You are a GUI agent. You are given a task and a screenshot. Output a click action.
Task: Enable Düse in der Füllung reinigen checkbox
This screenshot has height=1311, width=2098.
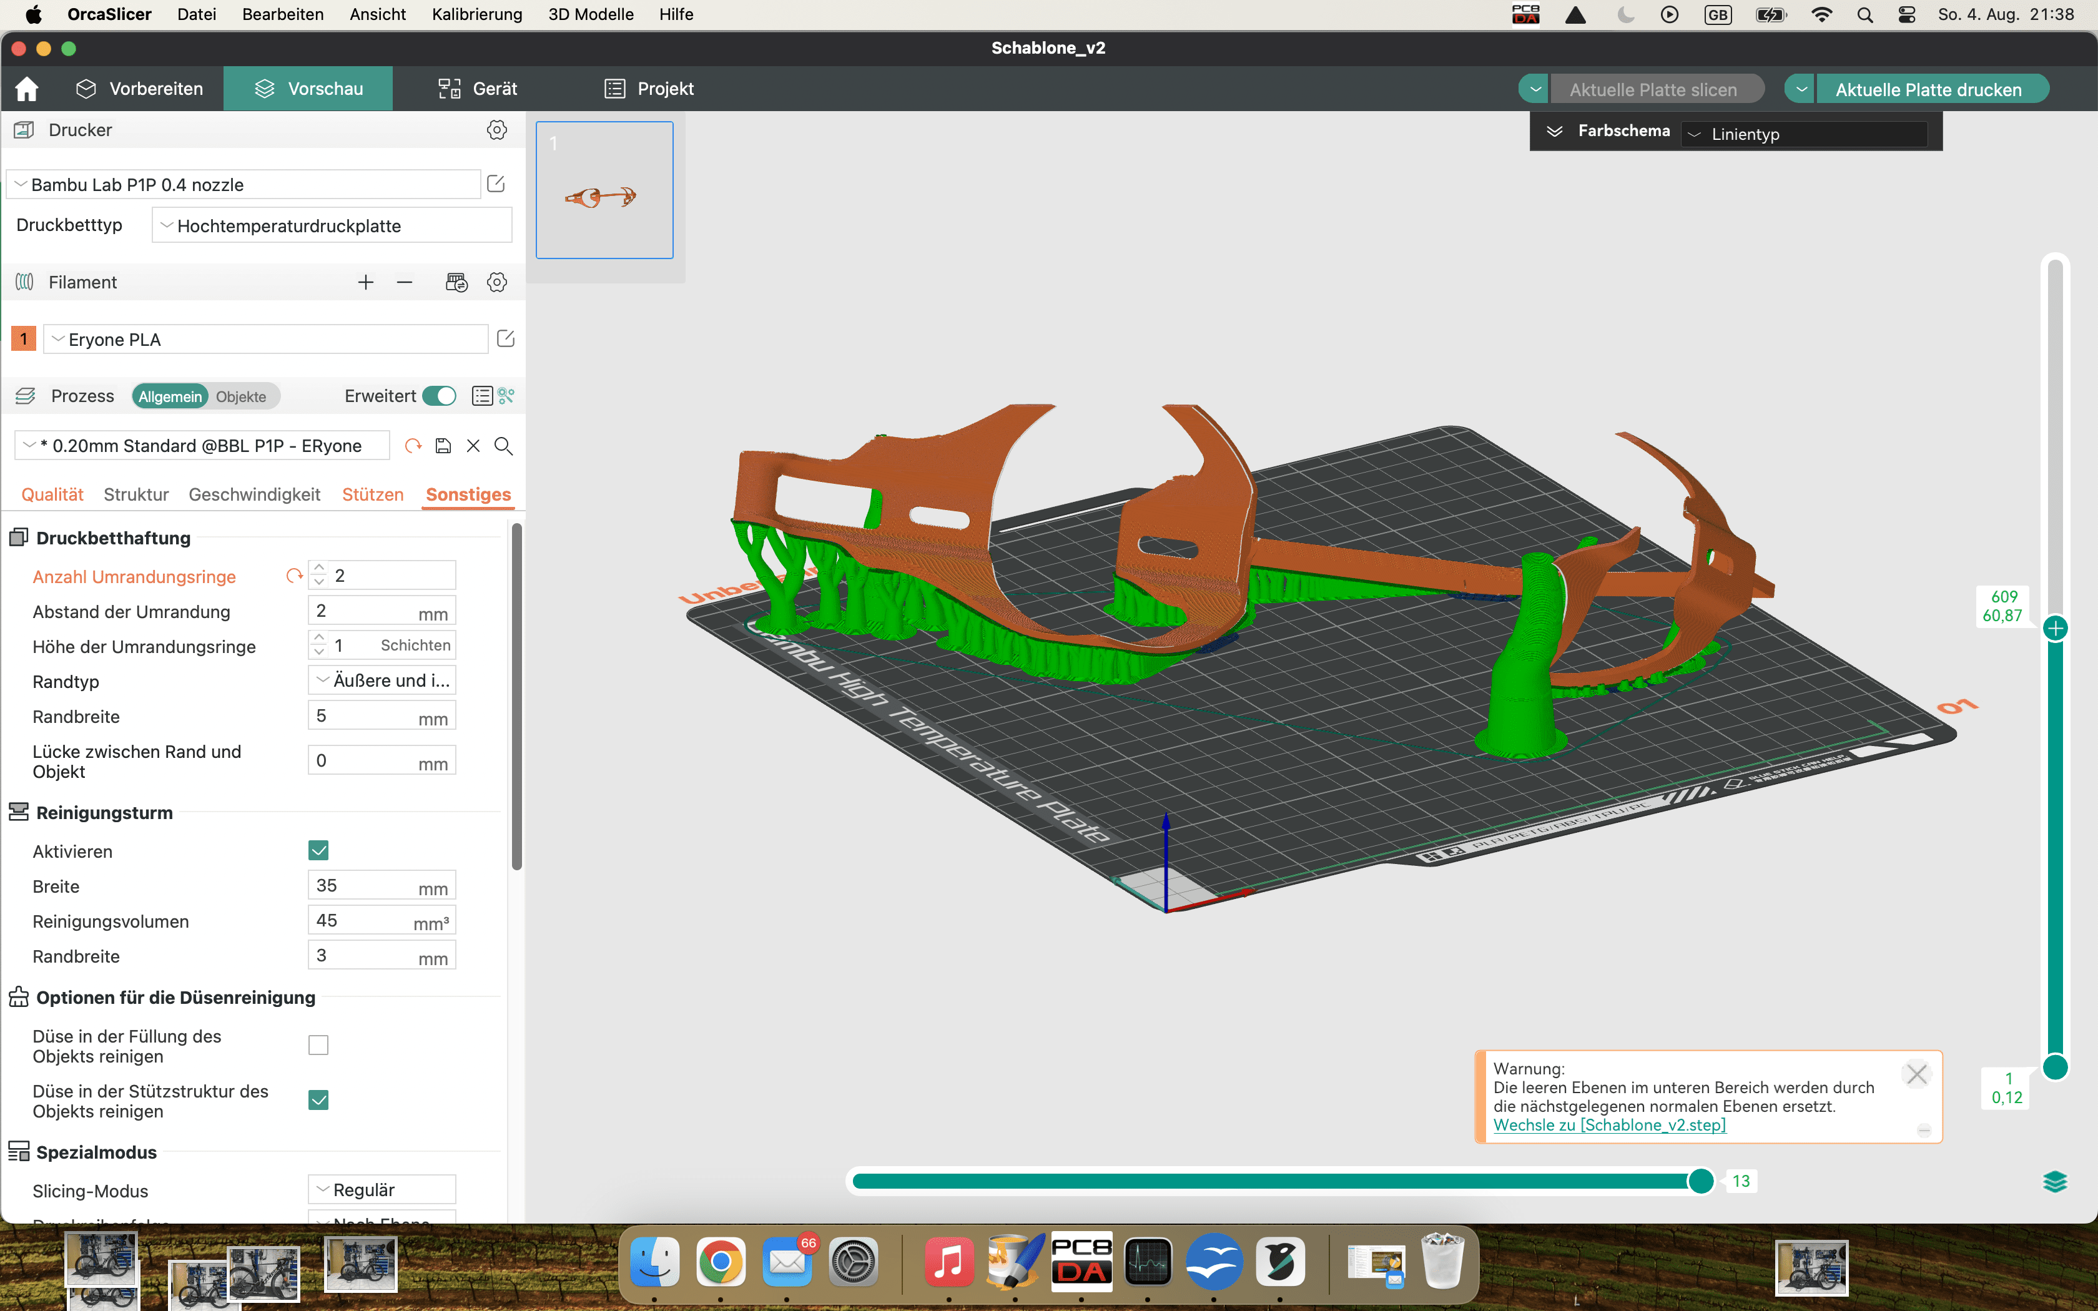coord(318,1045)
